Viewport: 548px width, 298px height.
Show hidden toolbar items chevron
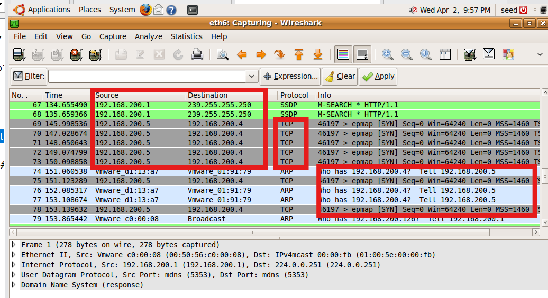(540, 54)
